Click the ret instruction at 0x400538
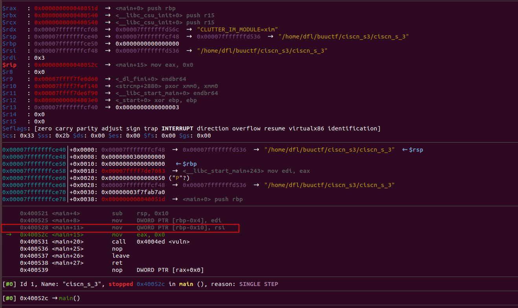 [71, 263]
